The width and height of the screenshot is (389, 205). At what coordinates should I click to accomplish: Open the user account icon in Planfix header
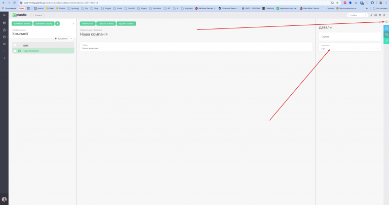pos(384,15)
